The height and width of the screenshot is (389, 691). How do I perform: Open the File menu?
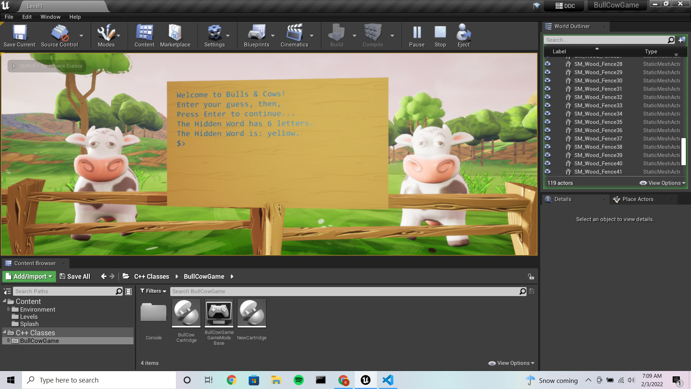tap(9, 17)
